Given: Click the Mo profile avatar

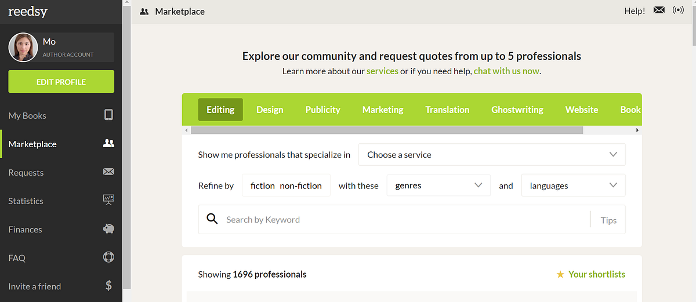Looking at the screenshot, I should click(x=23, y=47).
